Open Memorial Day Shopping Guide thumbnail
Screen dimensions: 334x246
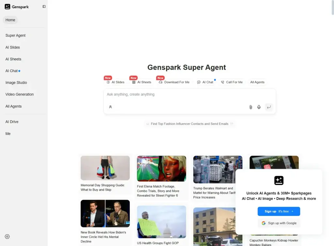105,168
